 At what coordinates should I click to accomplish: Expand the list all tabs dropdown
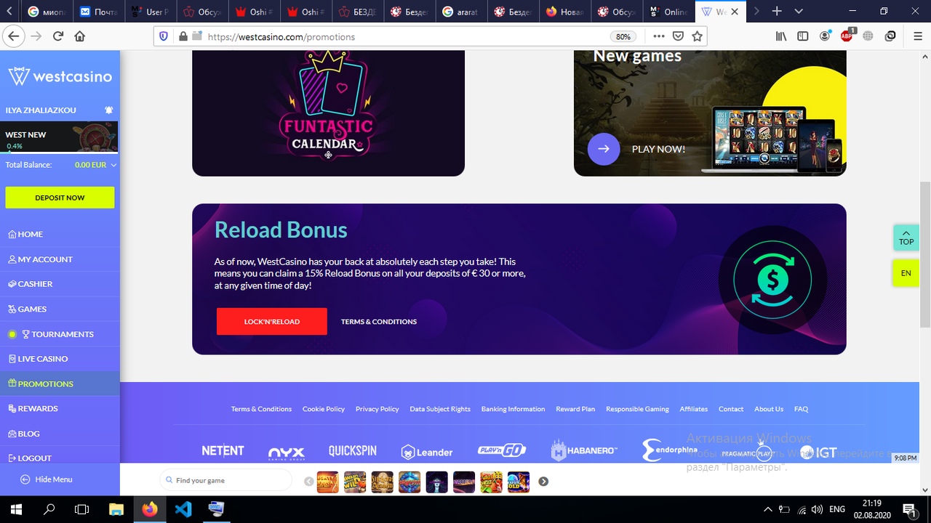point(799,12)
